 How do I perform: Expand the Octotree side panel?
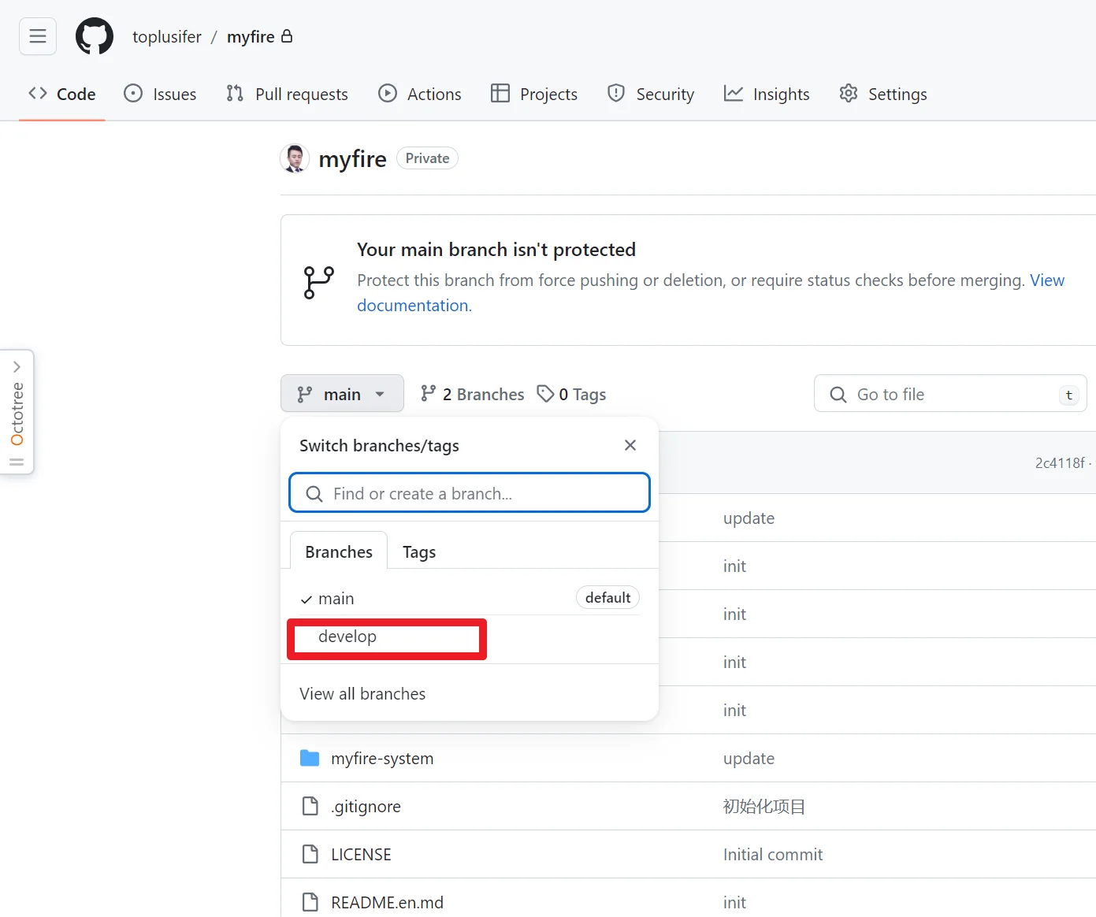[17, 367]
